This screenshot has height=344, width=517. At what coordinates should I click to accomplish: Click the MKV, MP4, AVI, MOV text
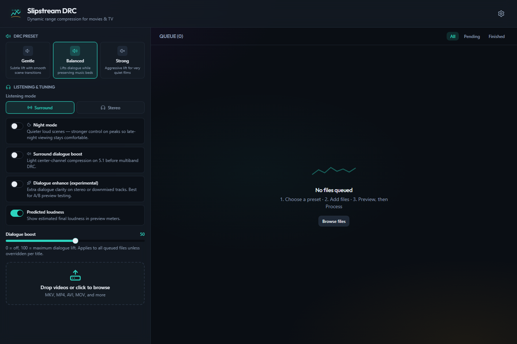click(x=75, y=295)
